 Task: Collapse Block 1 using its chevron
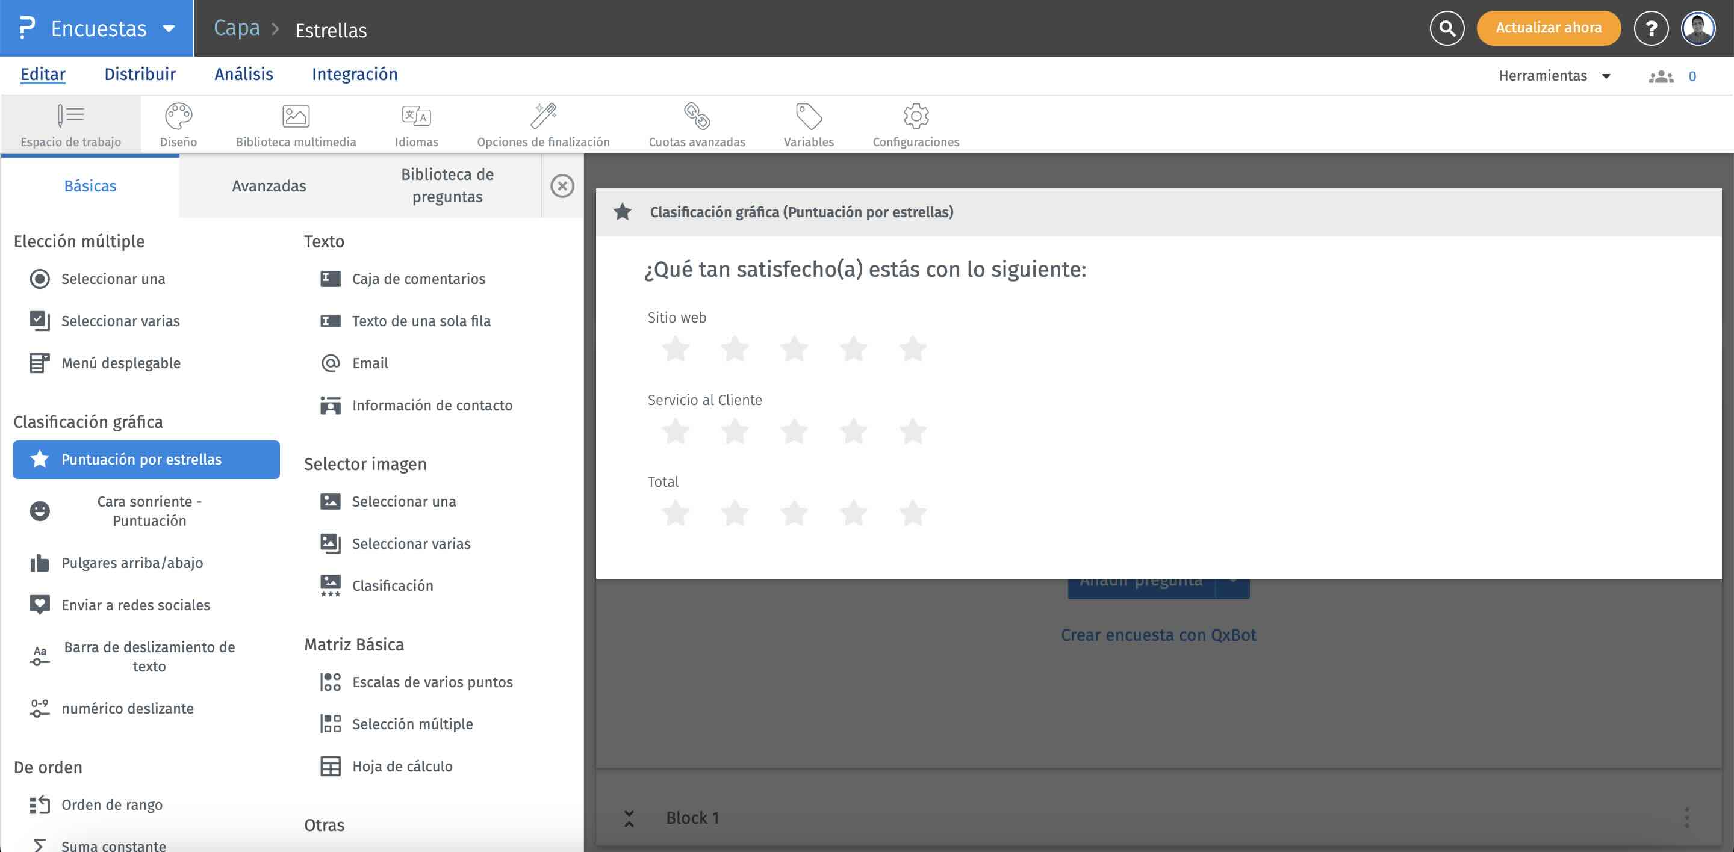pos(629,818)
